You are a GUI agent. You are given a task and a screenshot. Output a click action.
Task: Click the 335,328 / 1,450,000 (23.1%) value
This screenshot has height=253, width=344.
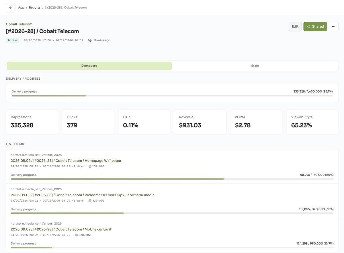313,91
